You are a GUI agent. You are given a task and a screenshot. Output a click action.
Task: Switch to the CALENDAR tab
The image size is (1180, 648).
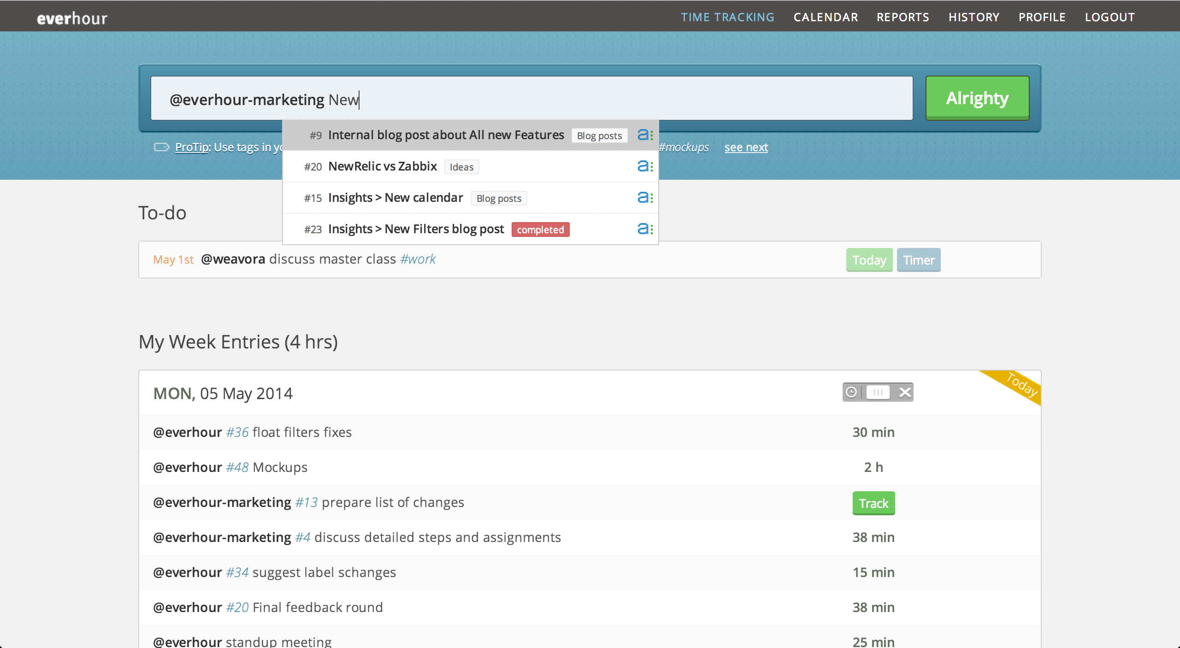(825, 17)
